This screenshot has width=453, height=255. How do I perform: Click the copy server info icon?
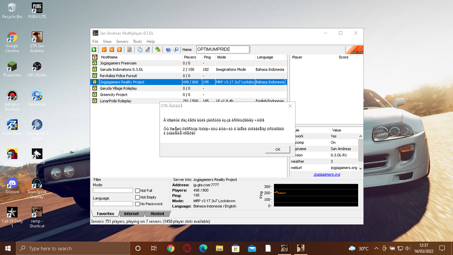point(140,50)
